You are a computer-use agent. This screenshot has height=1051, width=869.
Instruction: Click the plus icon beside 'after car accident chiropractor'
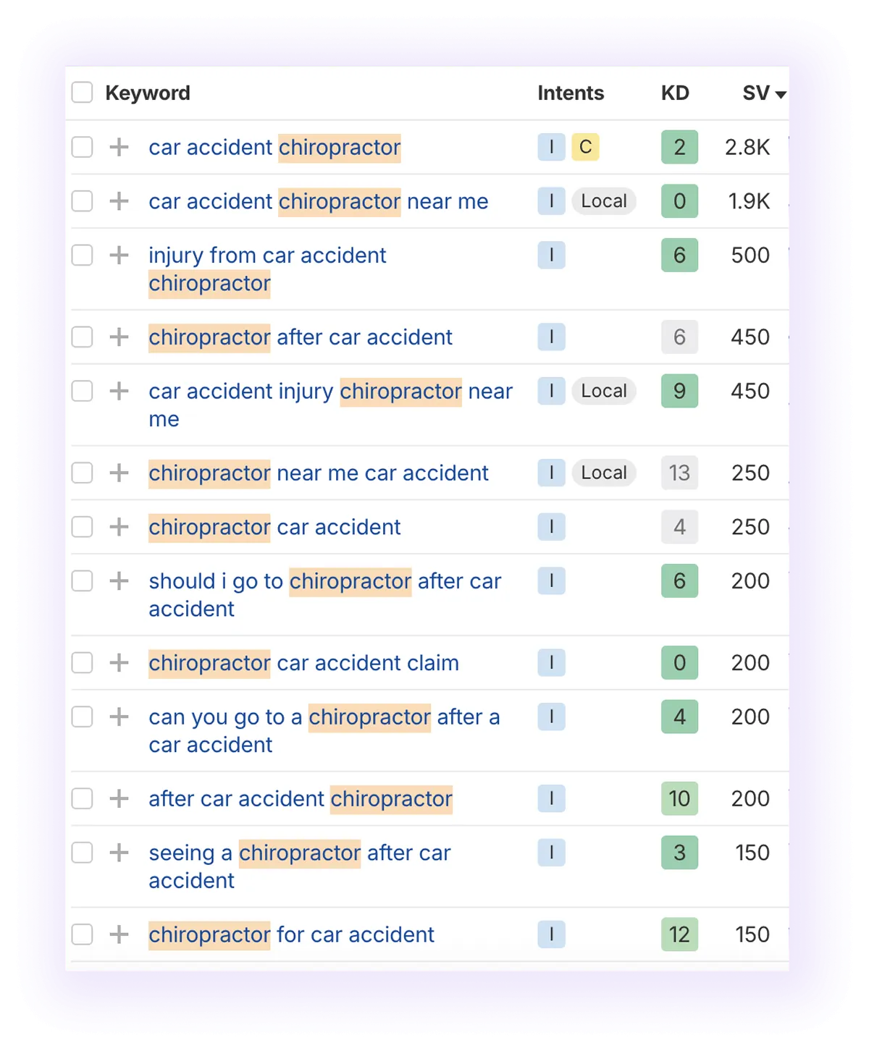[118, 798]
